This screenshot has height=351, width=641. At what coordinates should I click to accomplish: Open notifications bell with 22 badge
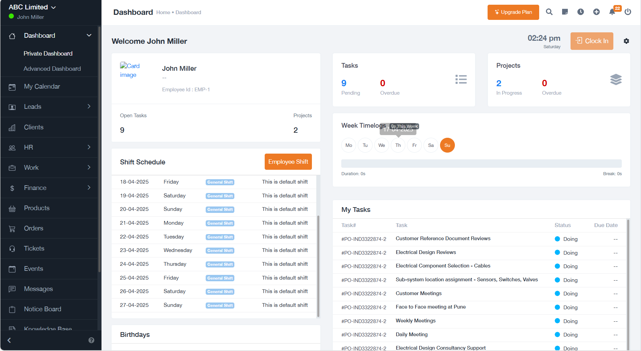point(612,12)
